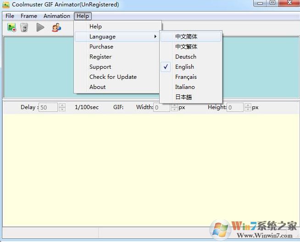Screen dimensions: 300x242
Task: Expand the Language submenu
Action: [117, 37]
